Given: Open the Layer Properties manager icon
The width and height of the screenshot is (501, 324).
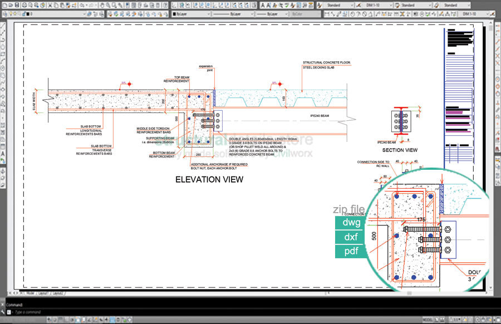Looking at the screenshot, I should [4, 14].
